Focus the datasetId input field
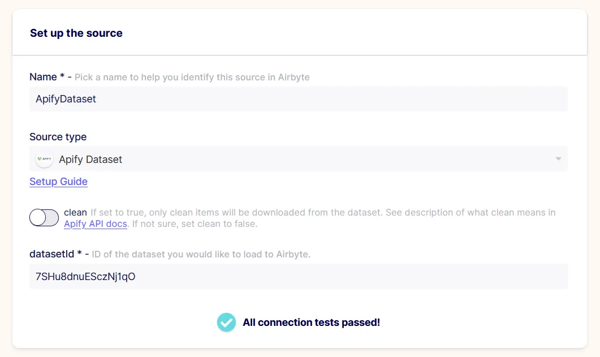 299,276
